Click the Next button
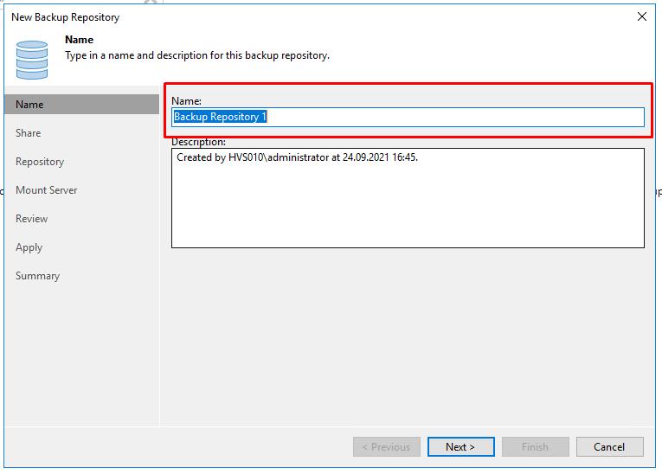Viewport: 662px width, 474px height. [460, 446]
